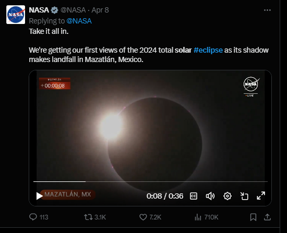Like the tweet with heart icon
This screenshot has width=287, height=233.
pos(143,217)
